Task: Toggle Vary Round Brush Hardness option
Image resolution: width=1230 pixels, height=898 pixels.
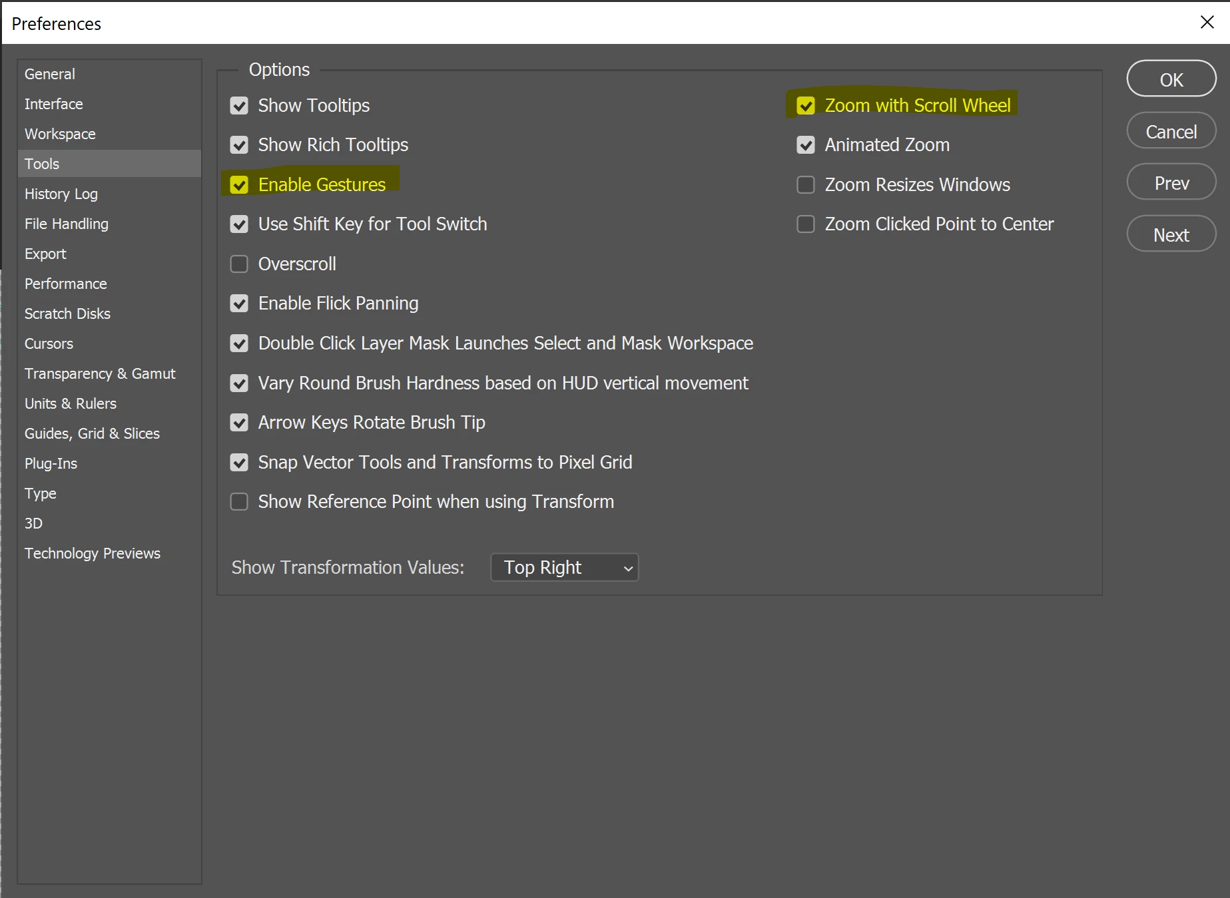Action: point(239,383)
